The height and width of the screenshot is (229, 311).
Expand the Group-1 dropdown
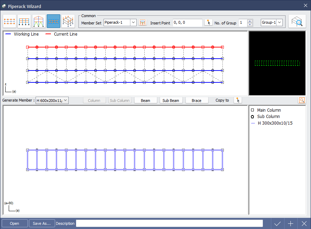coord(279,23)
